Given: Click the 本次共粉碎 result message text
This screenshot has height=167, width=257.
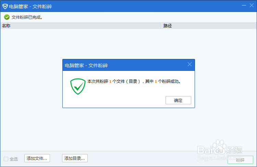Looking at the screenshot, I should [134, 81].
